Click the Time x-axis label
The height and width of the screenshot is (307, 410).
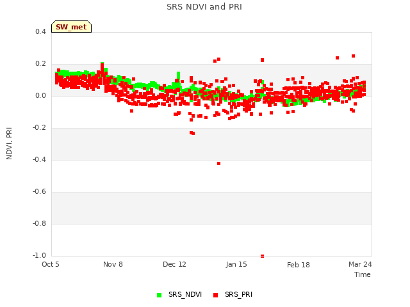[x=363, y=274]
